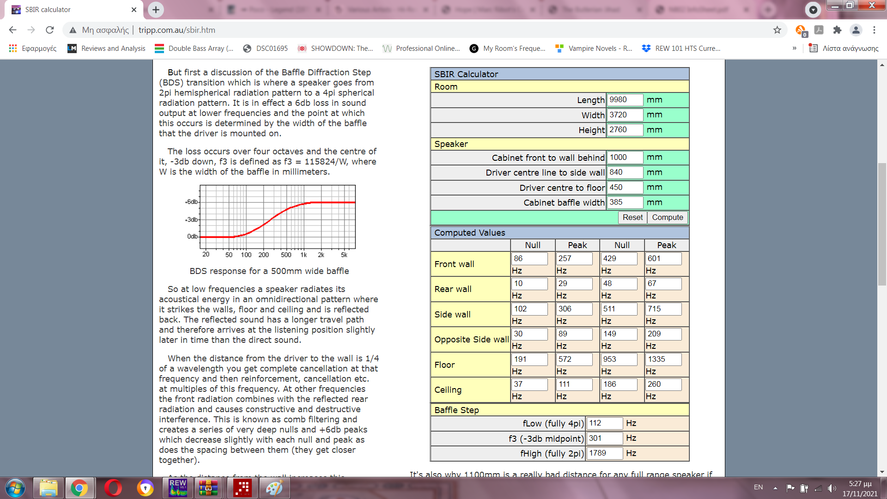The image size is (887, 499).
Task: Open Chrome three-dot menu
Action: tap(874, 30)
